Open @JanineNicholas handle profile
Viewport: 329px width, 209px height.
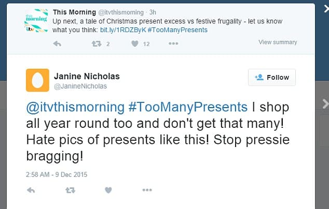pos(80,86)
